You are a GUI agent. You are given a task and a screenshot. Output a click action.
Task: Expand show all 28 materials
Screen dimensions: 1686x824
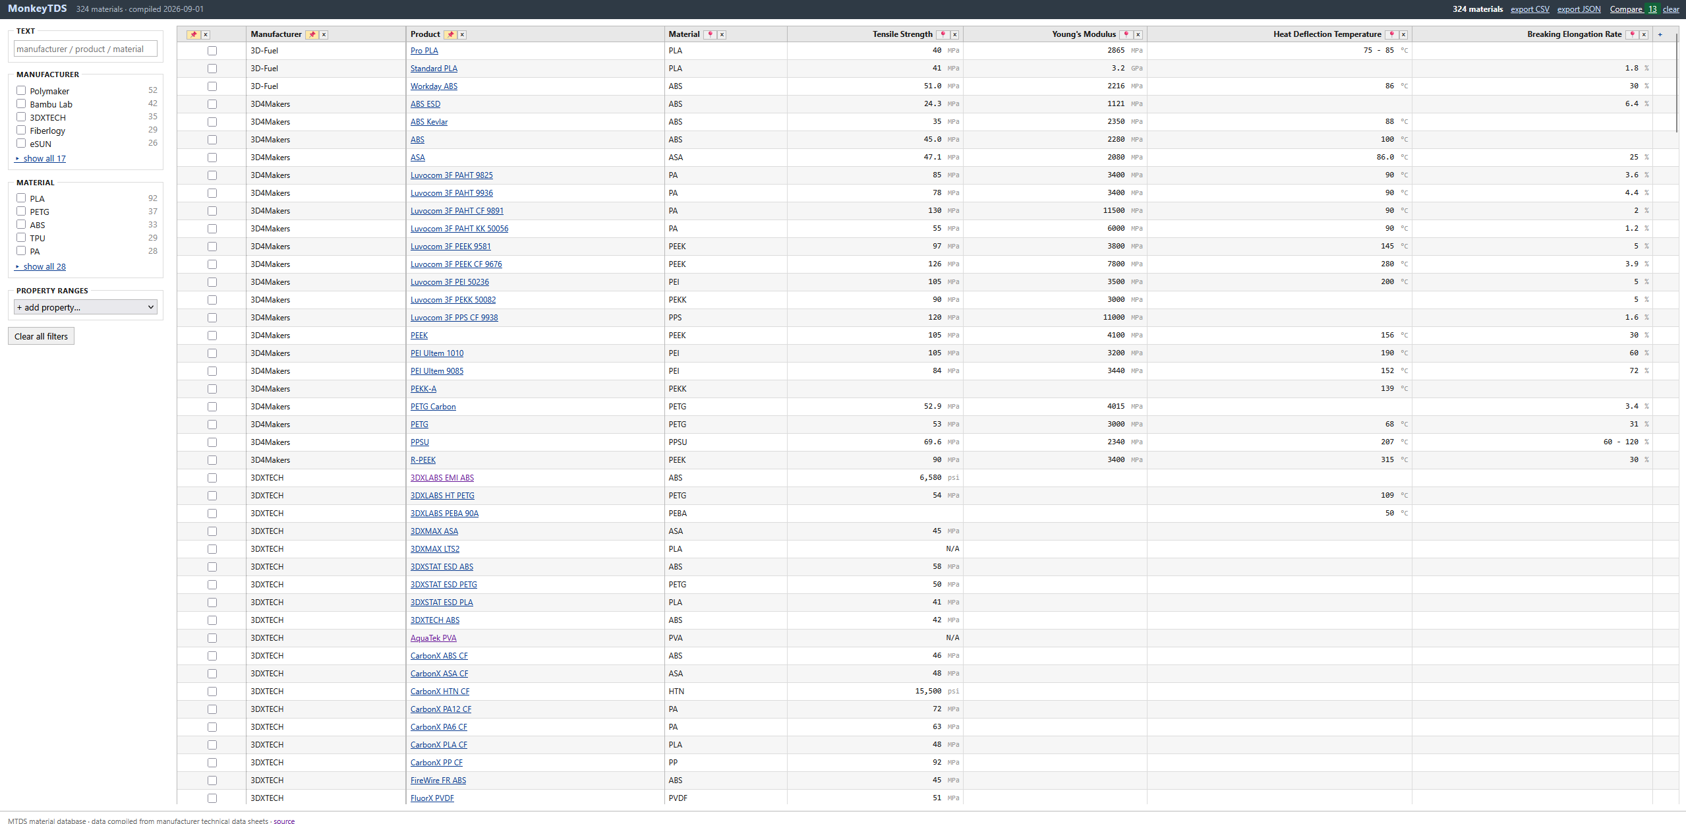click(41, 266)
